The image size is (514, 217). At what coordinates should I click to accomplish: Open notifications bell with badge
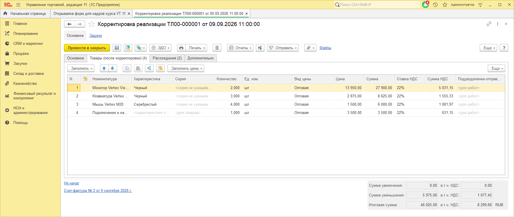point(425,5)
